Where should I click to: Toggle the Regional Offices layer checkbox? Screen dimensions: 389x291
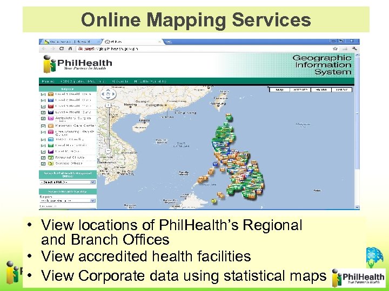point(43,158)
